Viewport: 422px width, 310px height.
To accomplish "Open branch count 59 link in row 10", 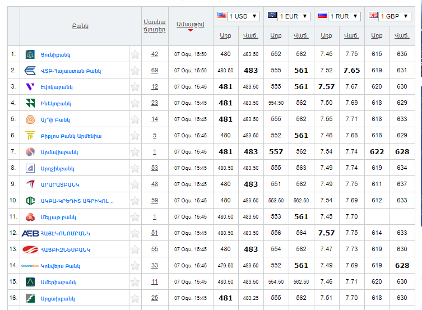I will tap(155, 201).
